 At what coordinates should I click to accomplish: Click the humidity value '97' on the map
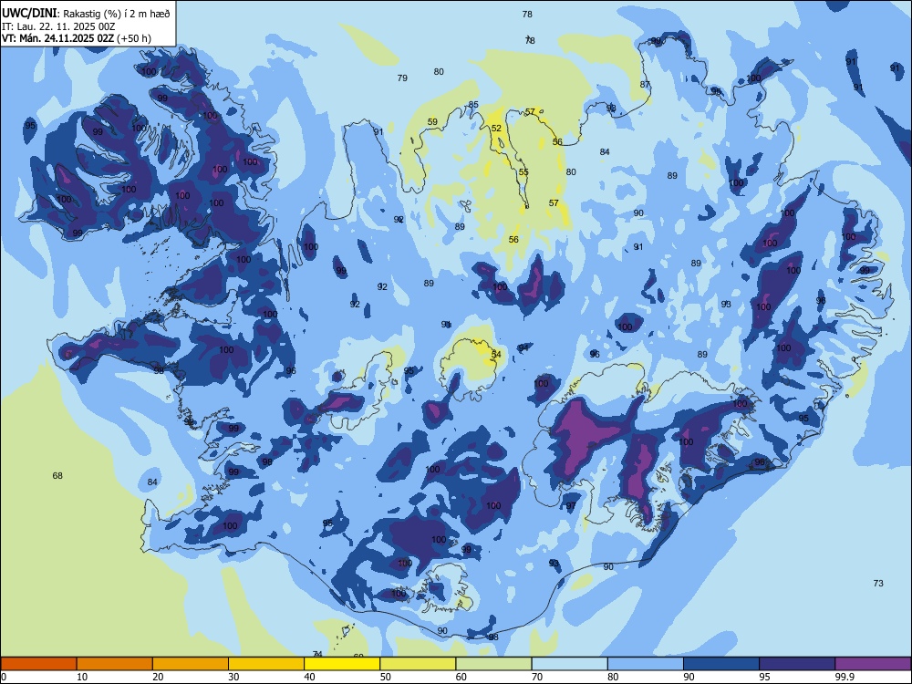571,506
